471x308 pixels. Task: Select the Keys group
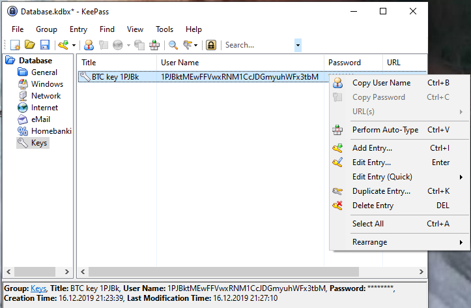click(39, 142)
